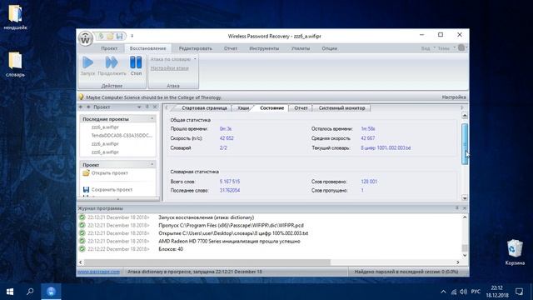The width and height of the screenshot is (533, 300).
Task: Close the Проект side panel
Action: click(155, 107)
